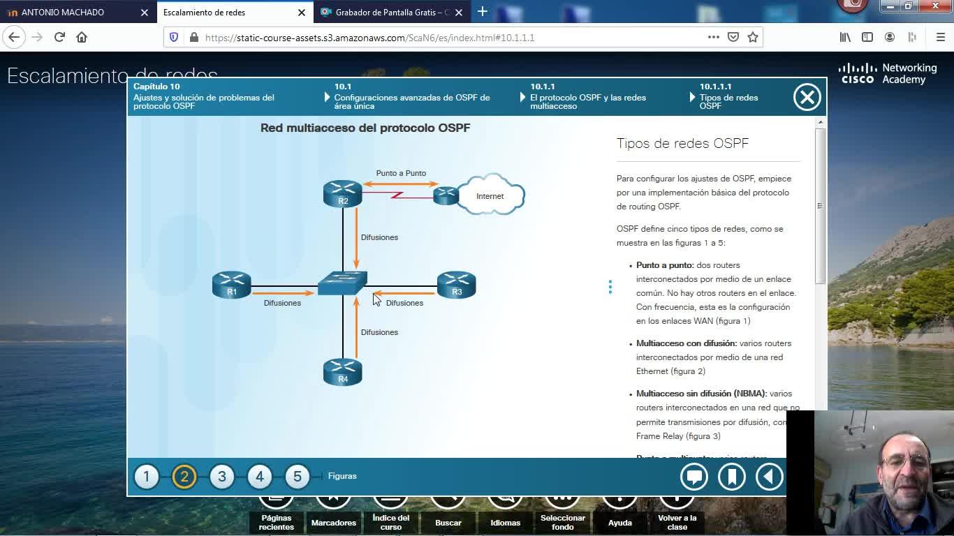Go forward in browser history
The width and height of the screenshot is (954, 536).
37,37
